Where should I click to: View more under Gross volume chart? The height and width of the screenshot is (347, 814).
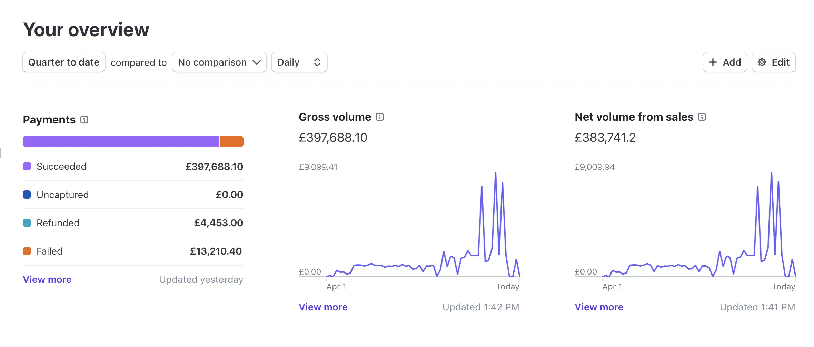pyautogui.click(x=323, y=307)
